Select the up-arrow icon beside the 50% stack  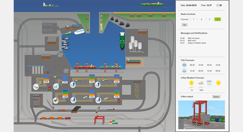click(x=98, y=85)
